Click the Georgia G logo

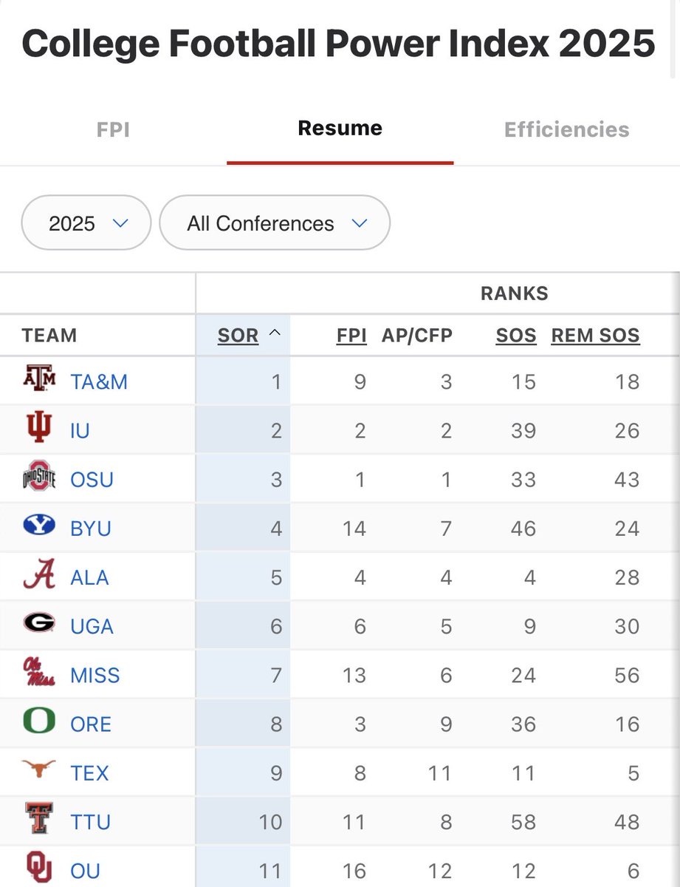(39, 625)
